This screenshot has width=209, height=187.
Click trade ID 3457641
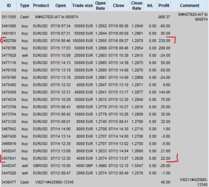click(9, 158)
